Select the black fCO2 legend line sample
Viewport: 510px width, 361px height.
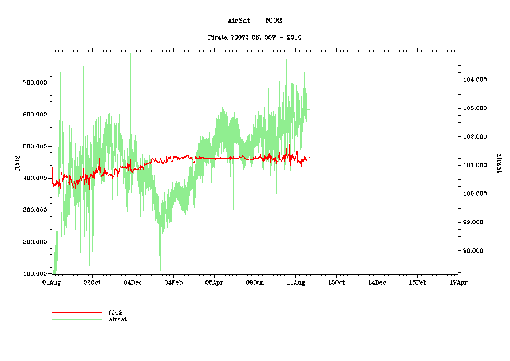(x=76, y=312)
